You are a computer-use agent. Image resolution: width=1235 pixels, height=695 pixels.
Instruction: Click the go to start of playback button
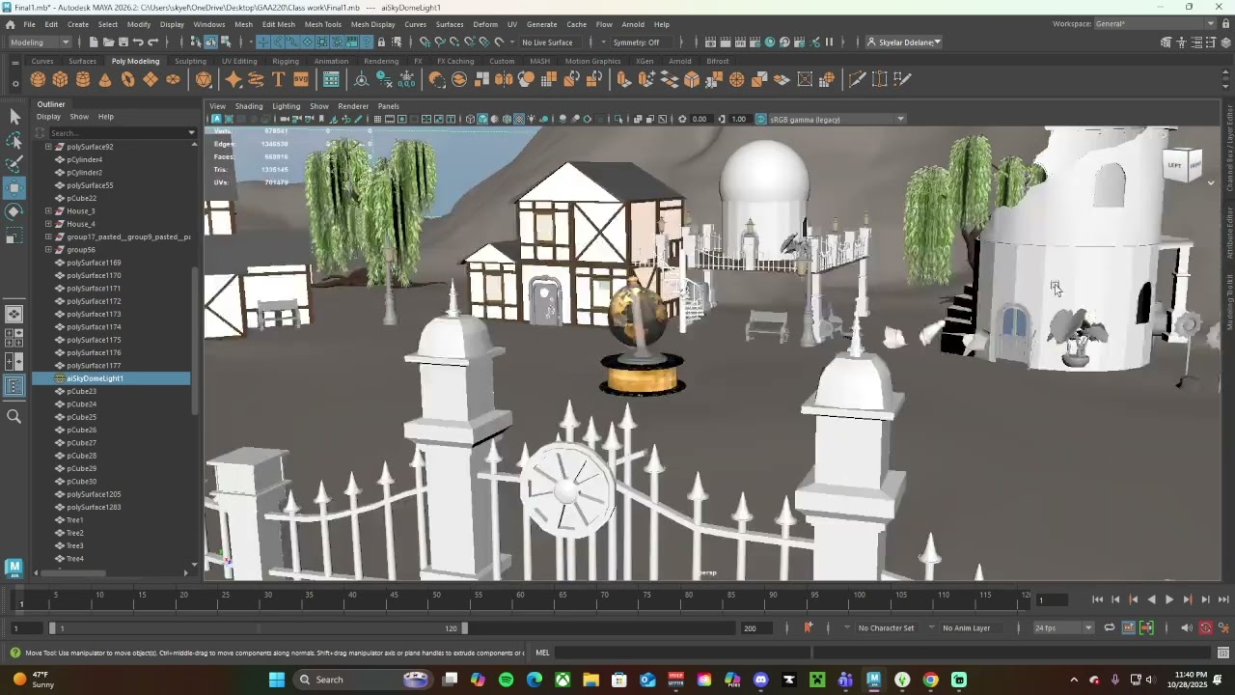point(1097,599)
